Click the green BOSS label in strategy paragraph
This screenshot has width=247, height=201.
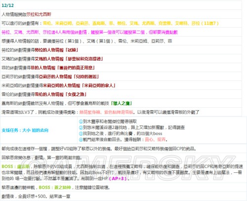(16, 166)
